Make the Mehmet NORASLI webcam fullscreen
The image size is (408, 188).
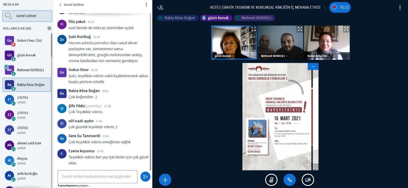[x=300, y=29]
